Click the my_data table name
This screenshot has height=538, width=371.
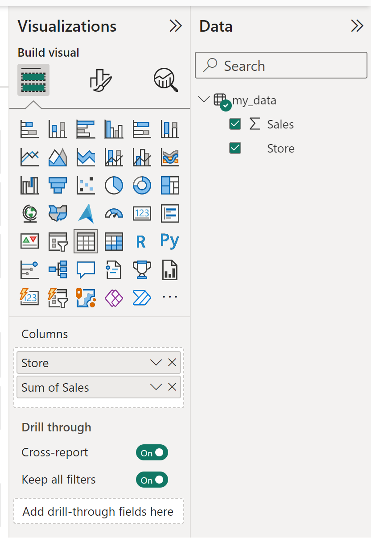point(254,100)
